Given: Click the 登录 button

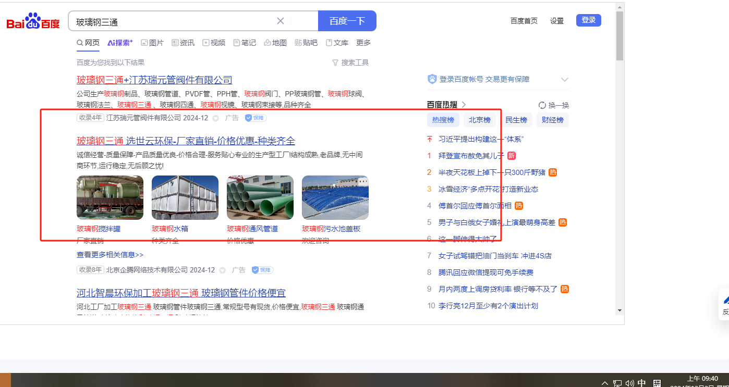Looking at the screenshot, I should (x=589, y=20).
